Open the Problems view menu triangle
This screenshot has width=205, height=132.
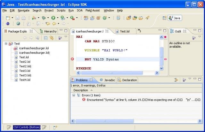tap(190, 79)
